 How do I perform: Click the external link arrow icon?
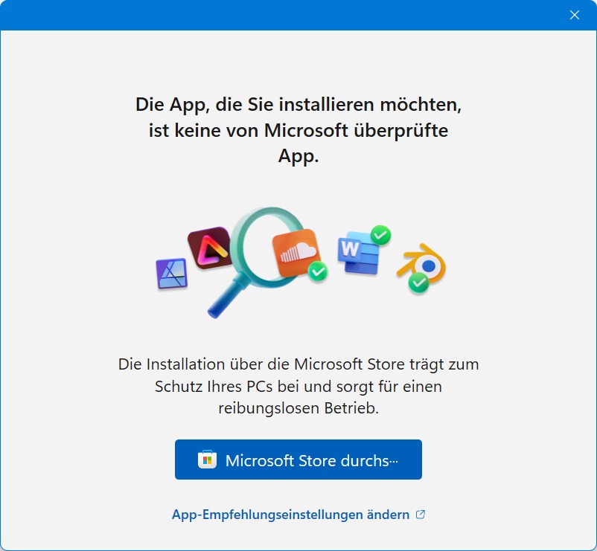pyautogui.click(x=421, y=515)
